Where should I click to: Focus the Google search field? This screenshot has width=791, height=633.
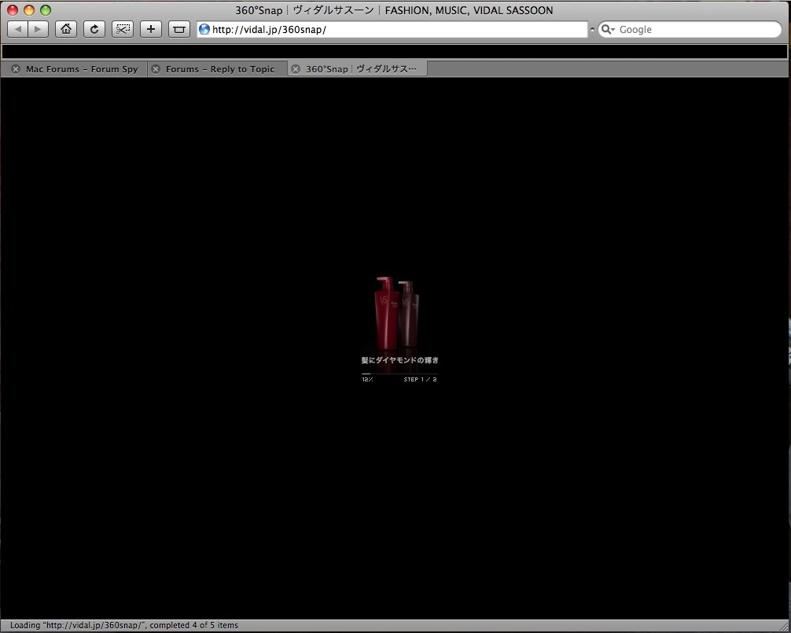pyautogui.click(x=690, y=29)
